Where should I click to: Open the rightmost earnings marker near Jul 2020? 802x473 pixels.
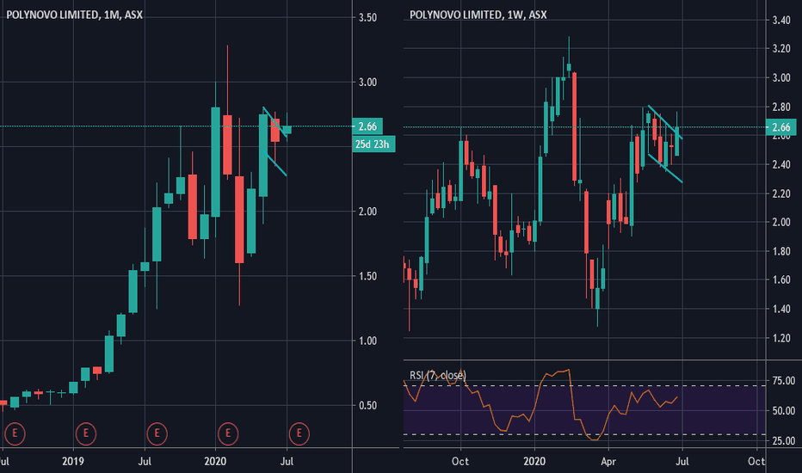point(299,433)
